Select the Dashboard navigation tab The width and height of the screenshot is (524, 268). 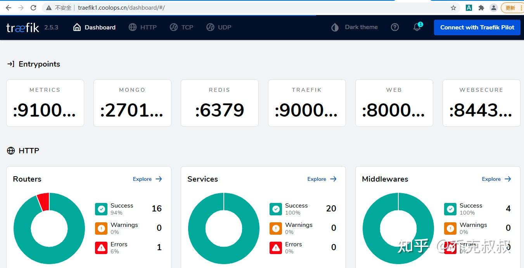point(94,27)
